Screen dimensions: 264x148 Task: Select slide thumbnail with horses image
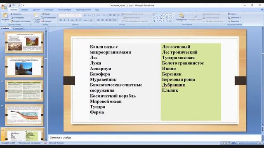coord(24,42)
